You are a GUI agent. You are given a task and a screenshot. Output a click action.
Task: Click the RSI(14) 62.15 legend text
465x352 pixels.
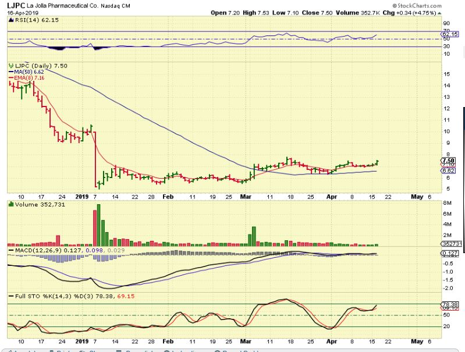click(37, 20)
